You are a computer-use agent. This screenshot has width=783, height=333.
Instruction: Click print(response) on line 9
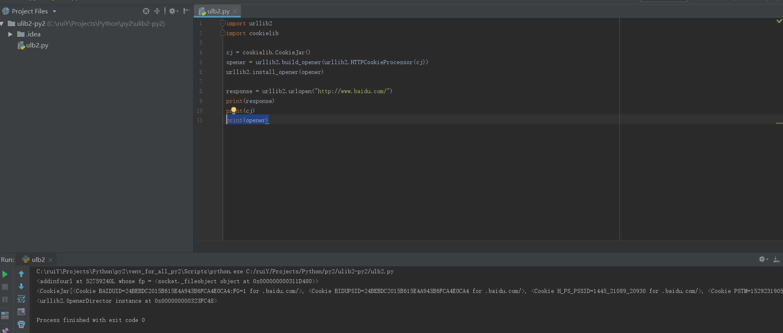coord(250,101)
